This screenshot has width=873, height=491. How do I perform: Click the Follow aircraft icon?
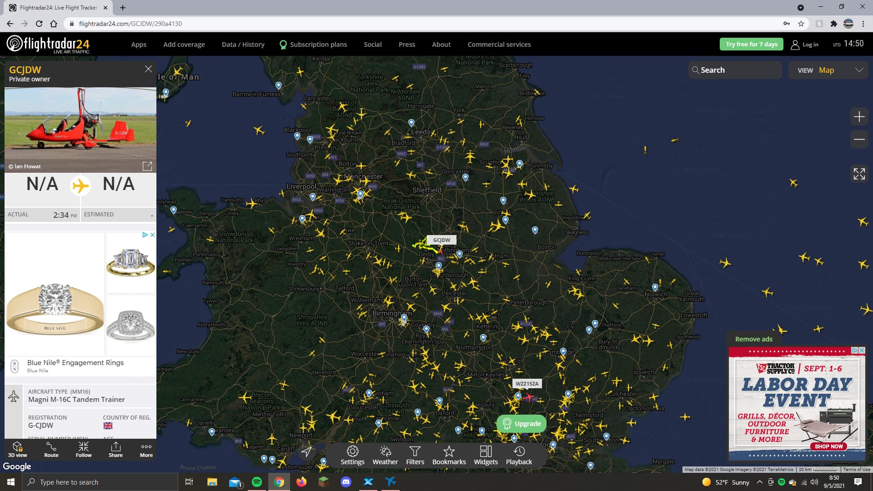pos(84,449)
